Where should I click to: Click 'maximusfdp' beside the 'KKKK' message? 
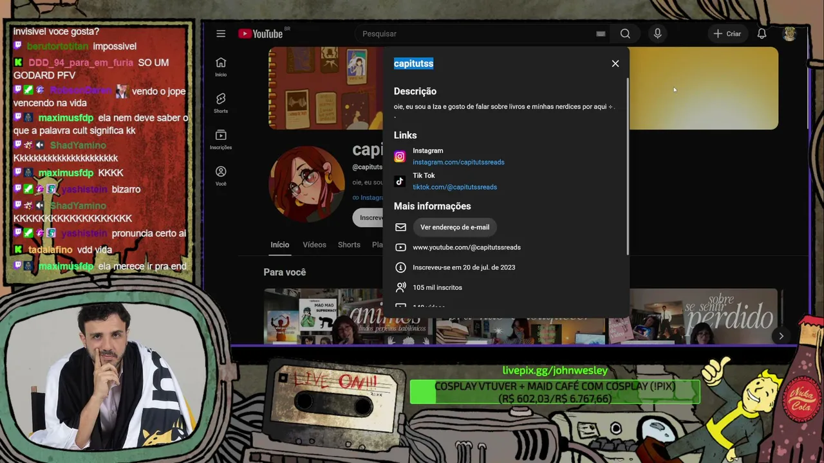66,173
